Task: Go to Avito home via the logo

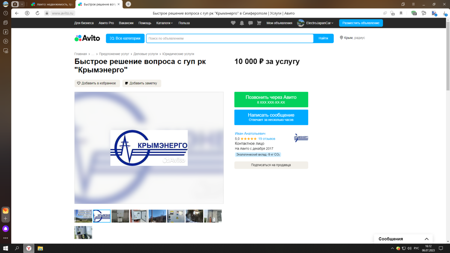Action: (87, 38)
